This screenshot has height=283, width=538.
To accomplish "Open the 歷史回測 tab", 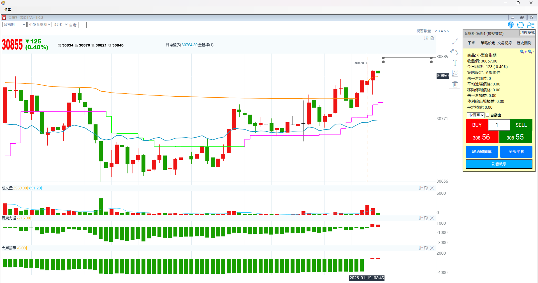I will 524,43.
